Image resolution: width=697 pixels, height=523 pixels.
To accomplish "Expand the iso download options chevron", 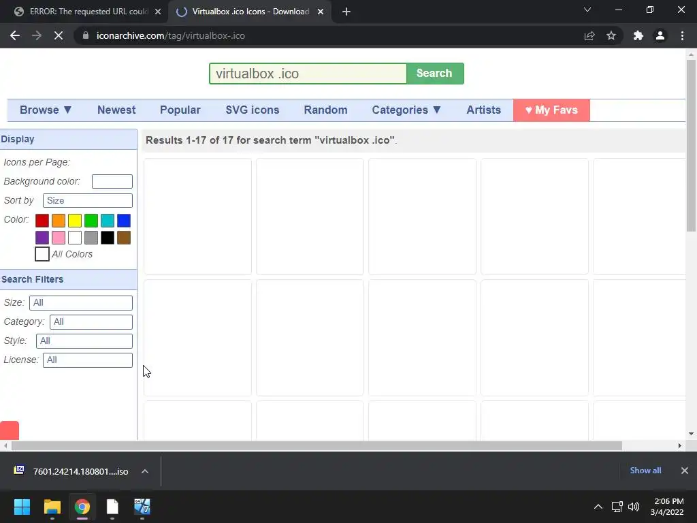I will (145, 471).
